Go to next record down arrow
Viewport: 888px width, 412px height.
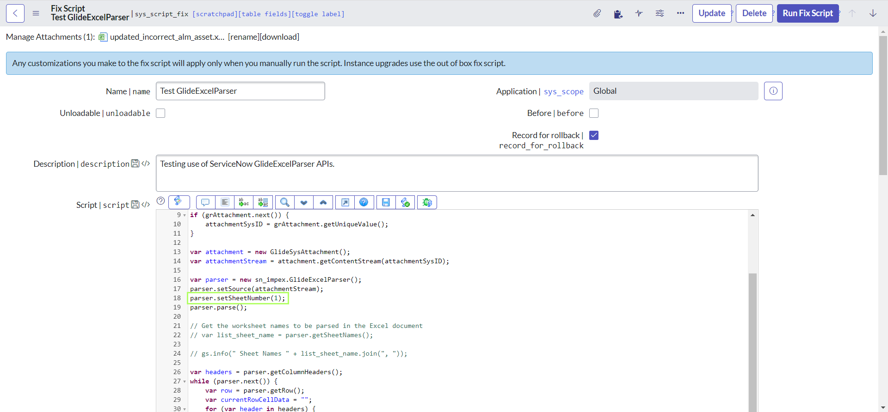(x=873, y=13)
